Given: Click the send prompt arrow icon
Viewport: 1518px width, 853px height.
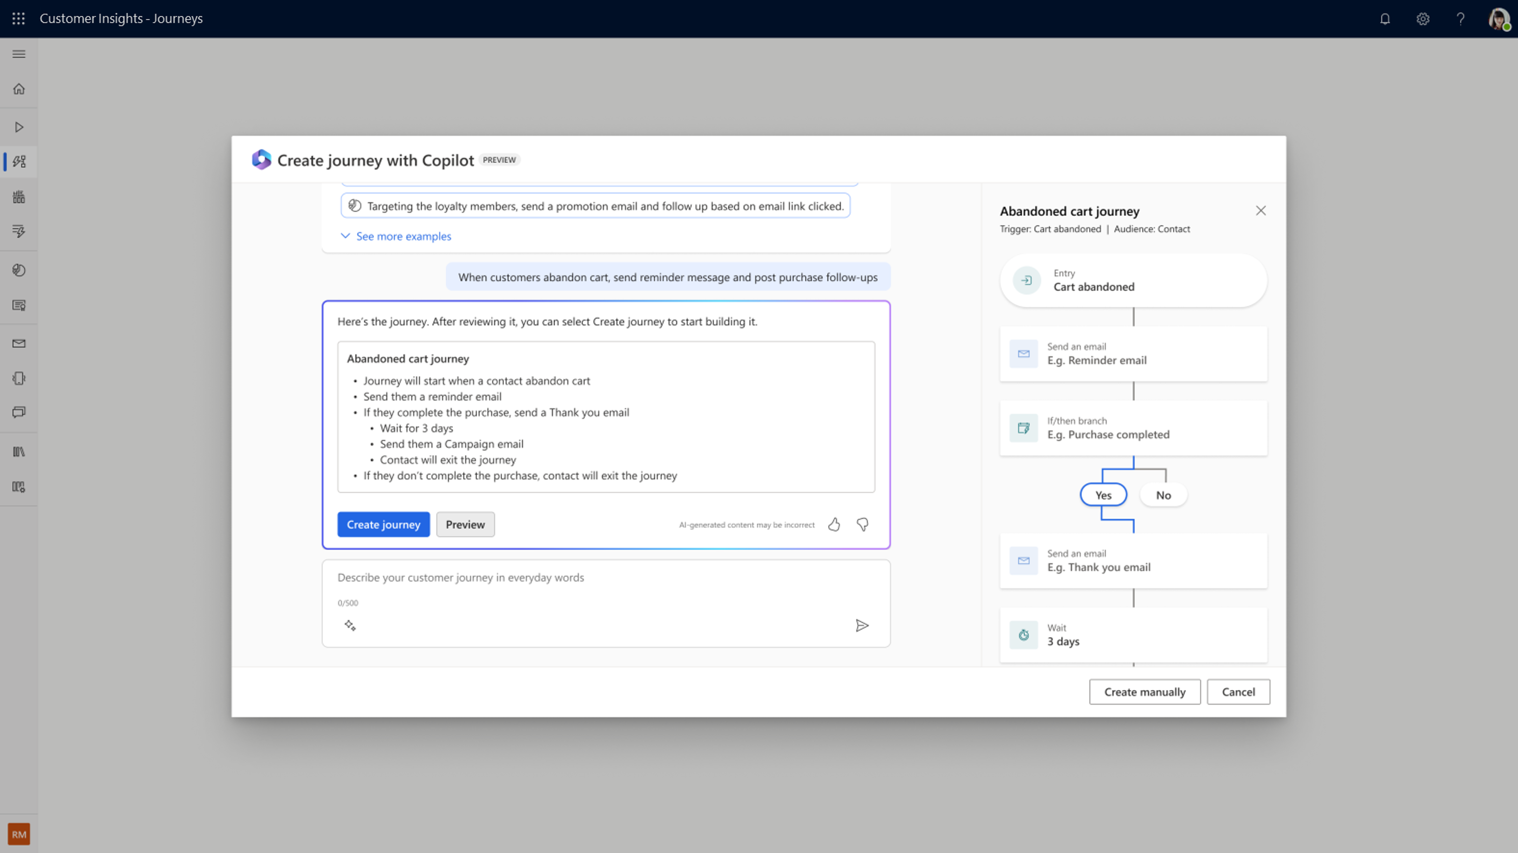Looking at the screenshot, I should pyautogui.click(x=863, y=625).
